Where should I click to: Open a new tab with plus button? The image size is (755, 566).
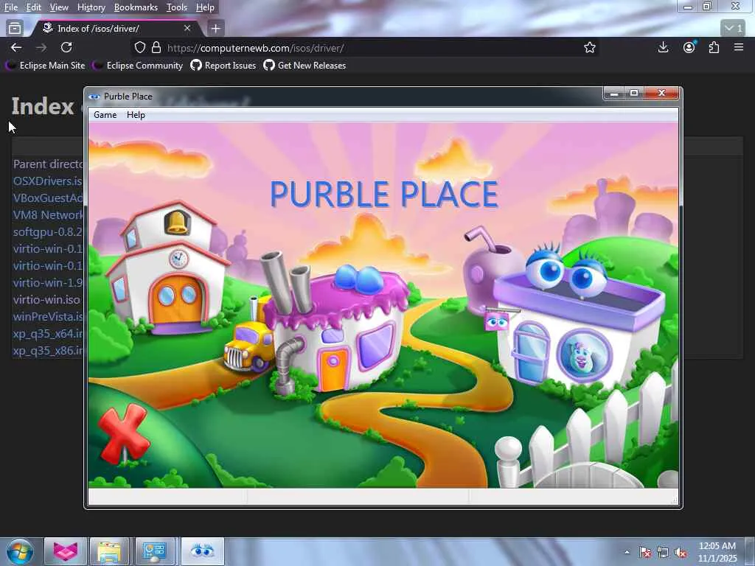click(216, 29)
